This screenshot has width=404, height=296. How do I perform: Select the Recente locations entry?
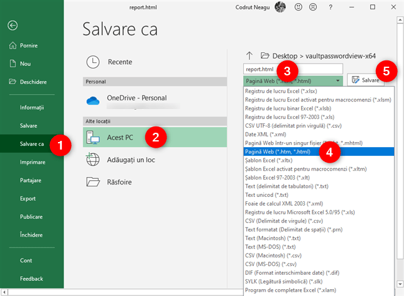pos(155,62)
